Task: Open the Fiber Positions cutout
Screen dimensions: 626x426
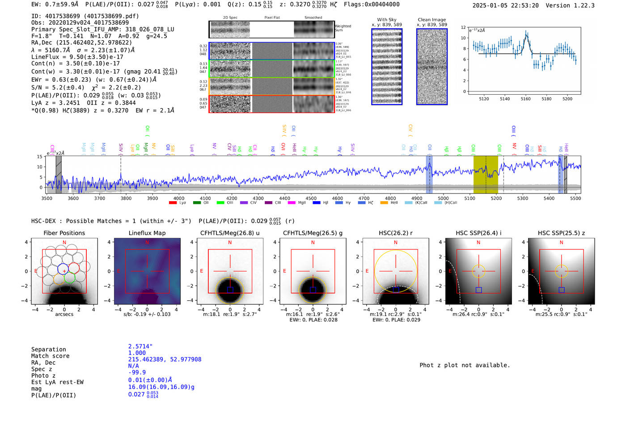Action: click(x=64, y=271)
